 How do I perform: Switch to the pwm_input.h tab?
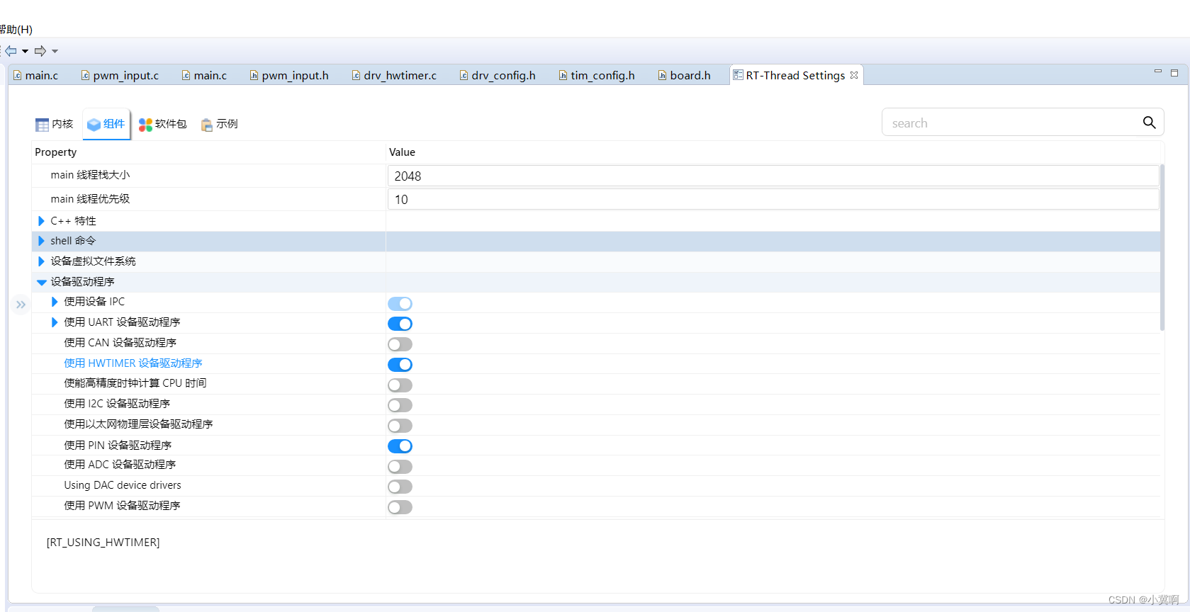click(x=289, y=75)
